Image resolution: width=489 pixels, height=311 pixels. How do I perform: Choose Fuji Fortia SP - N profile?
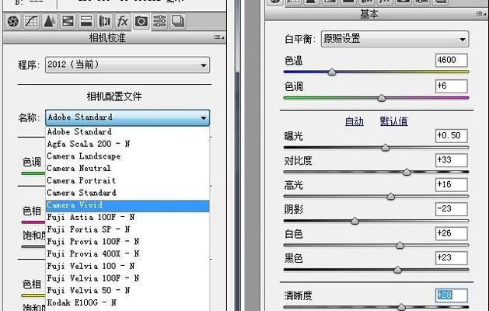click(x=127, y=229)
